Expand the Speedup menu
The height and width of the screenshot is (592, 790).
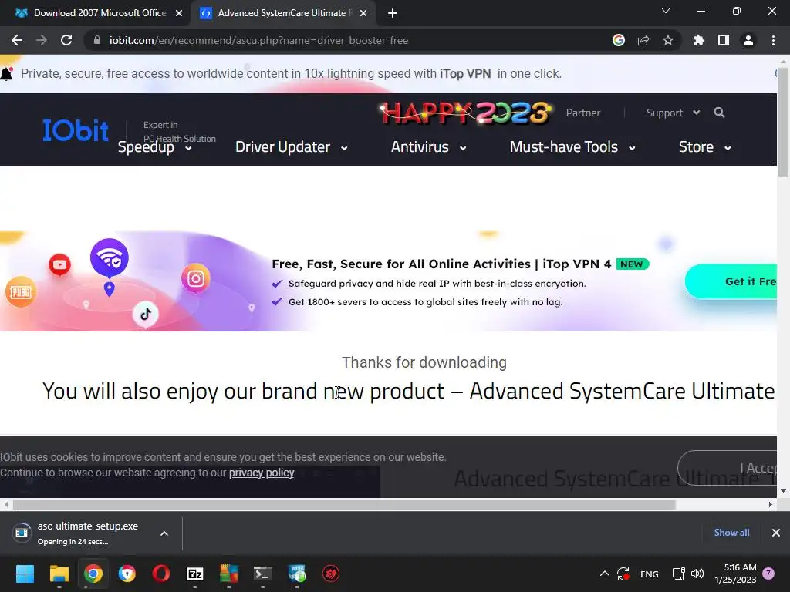coord(154,147)
